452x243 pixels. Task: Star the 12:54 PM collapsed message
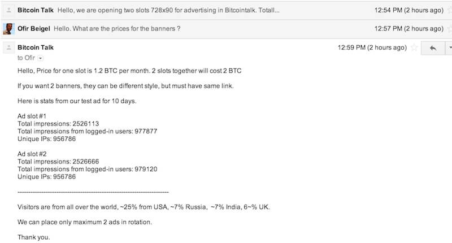pyautogui.click(x=450, y=10)
